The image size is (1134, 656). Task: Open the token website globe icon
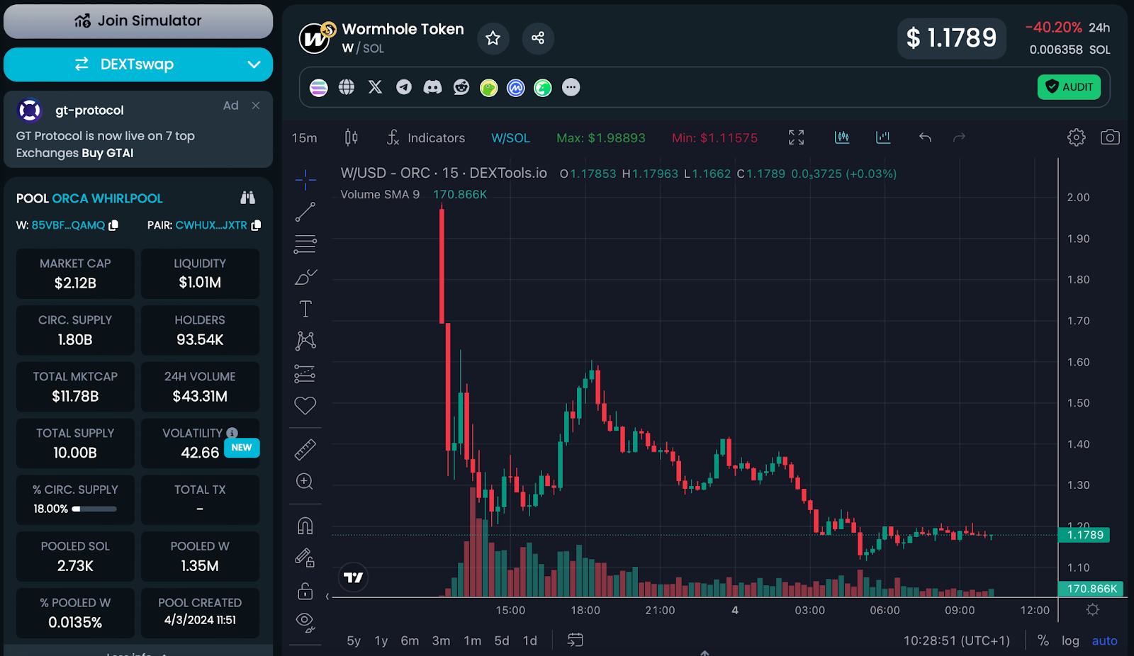tap(347, 87)
